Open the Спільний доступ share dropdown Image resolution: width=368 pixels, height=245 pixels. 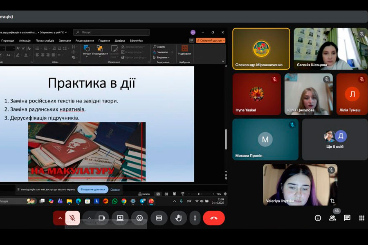pos(210,40)
